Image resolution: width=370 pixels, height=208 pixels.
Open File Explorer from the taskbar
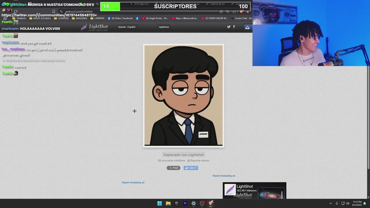click(x=168, y=203)
